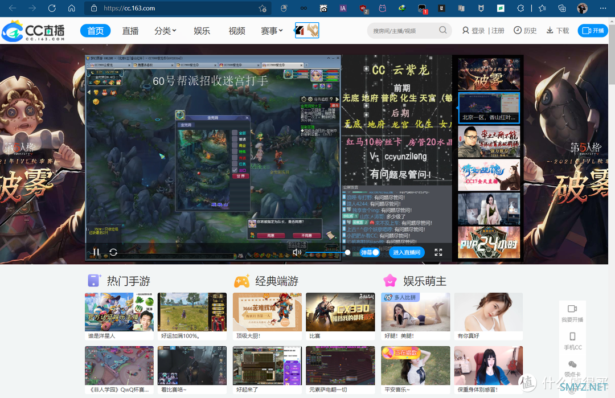Open the browser profile avatar
Viewport: 615px width, 398px height.
(583, 8)
